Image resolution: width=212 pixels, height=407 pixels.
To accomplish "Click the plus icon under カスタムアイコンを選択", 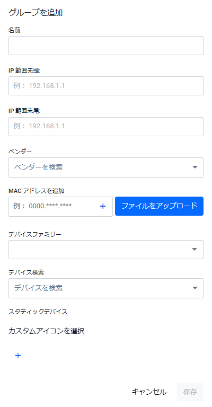I will coord(18,356).
